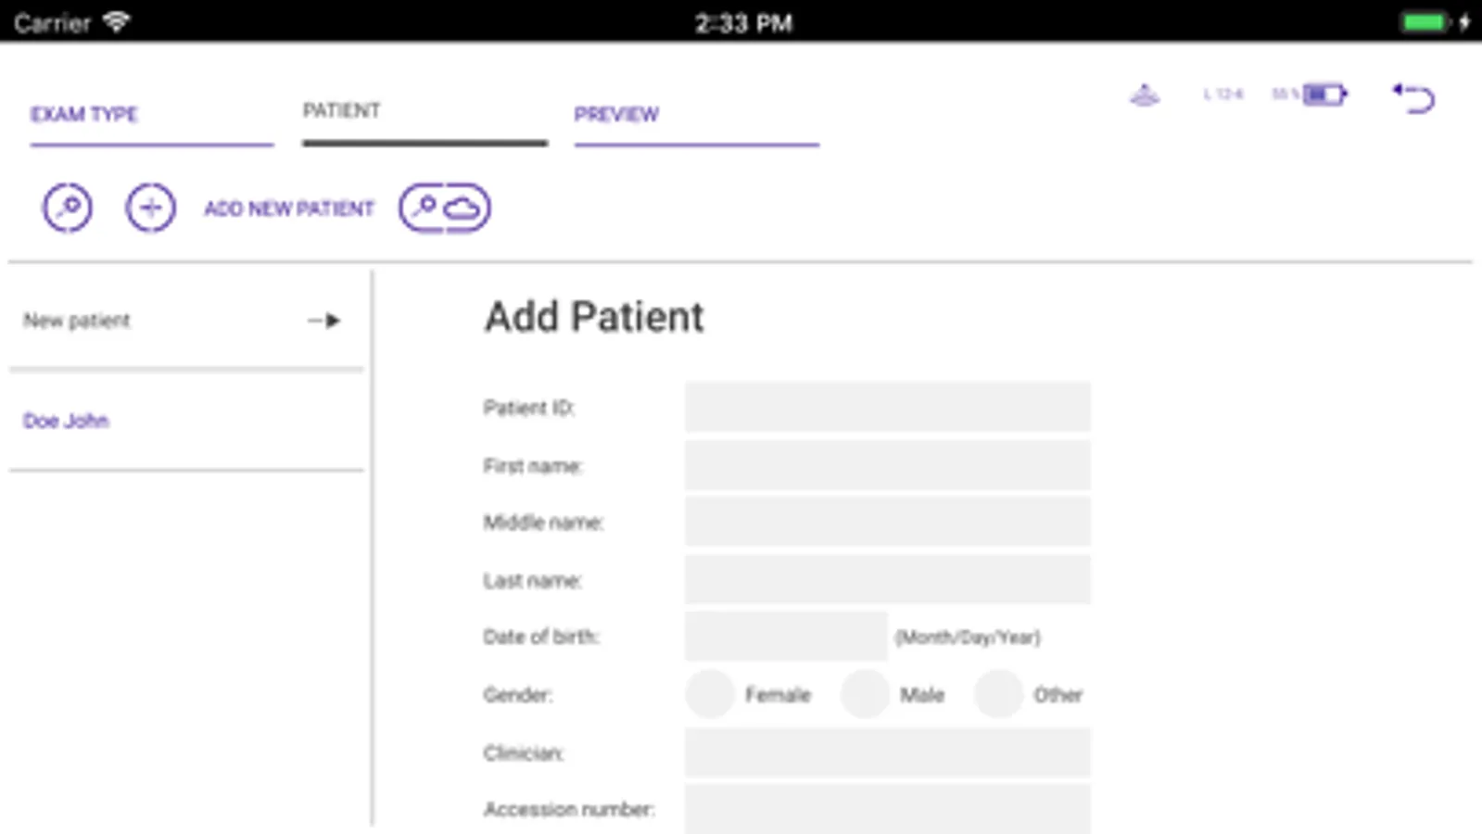The width and height of the screenshot is (1482, 834).
Task: Click the plus circle add icon
Action: 150,208
